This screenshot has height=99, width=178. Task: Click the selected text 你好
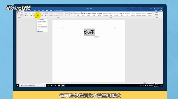tap(89, 32)
